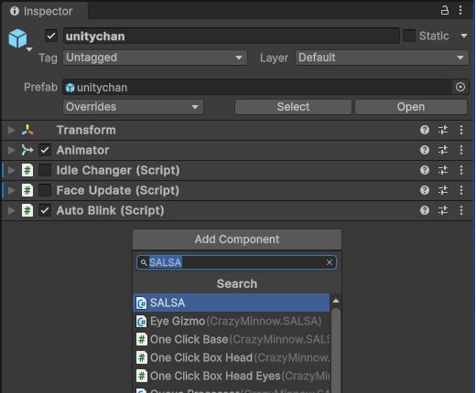Image resolution: width=476 pixels, height=393 pixels.
Task: Select the Inspector tab
Action: coord(45,11)
